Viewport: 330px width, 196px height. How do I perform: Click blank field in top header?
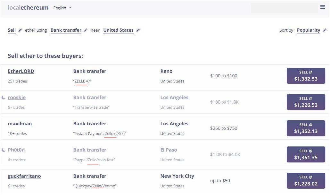(284, 8)
